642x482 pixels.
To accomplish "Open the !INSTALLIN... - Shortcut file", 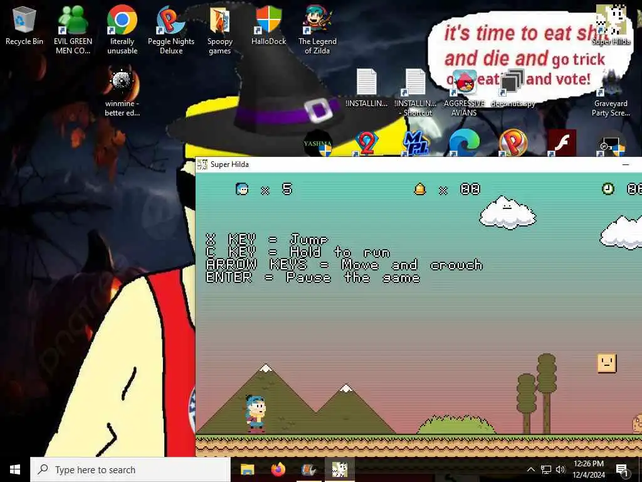I will [x=415, y=92].
